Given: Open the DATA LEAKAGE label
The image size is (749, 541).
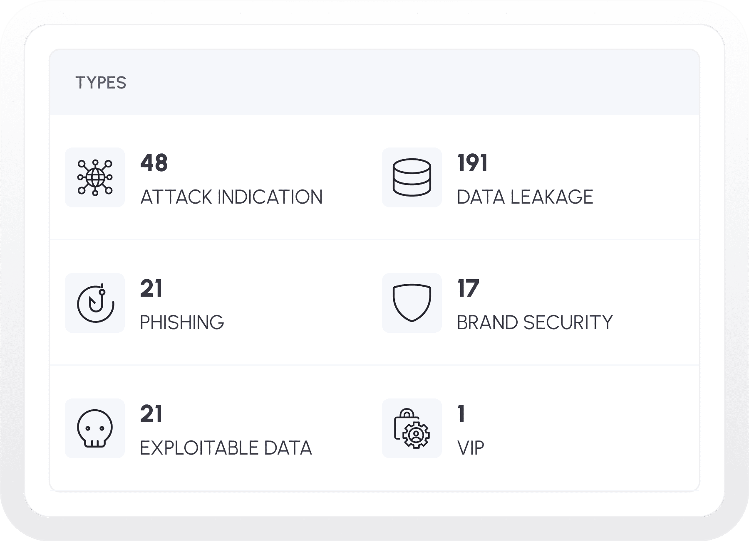Looking at the screenshot, I should (x=525, y=197).
